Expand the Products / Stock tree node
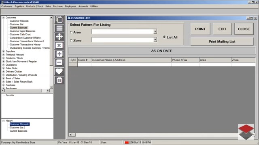The width and height of the screenshot is (259, 145). pyautogui.click(x=4, y=58)
